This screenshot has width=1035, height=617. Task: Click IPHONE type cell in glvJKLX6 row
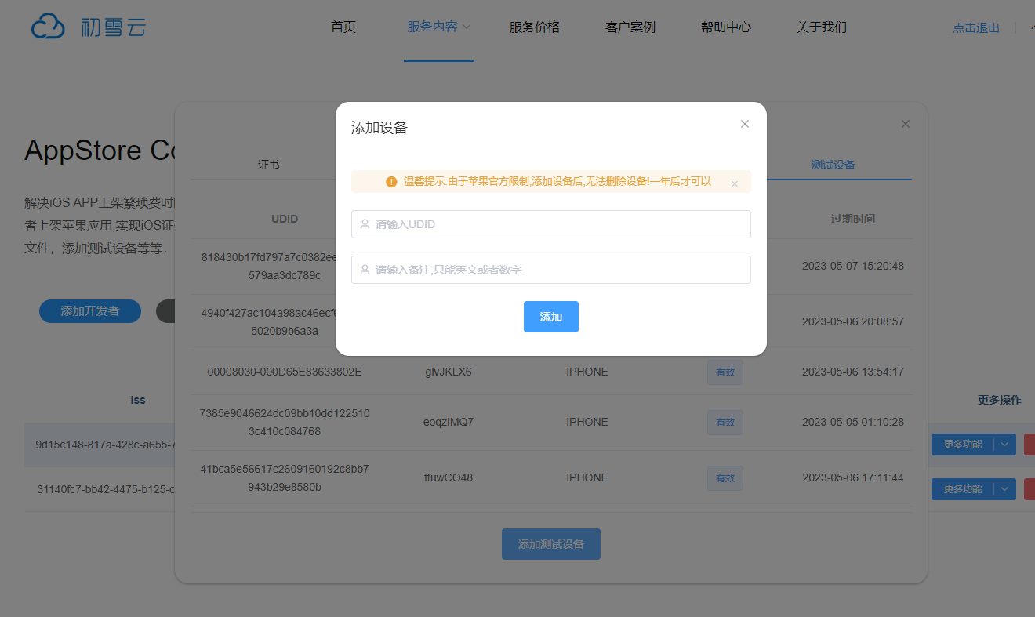click(587, 372)
